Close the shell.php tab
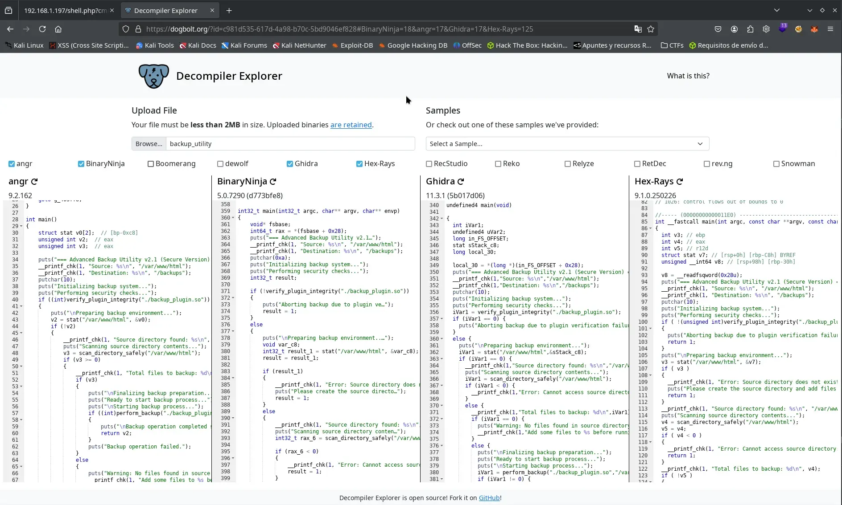This screenshot has height=505, width=842. coord(111,10)
